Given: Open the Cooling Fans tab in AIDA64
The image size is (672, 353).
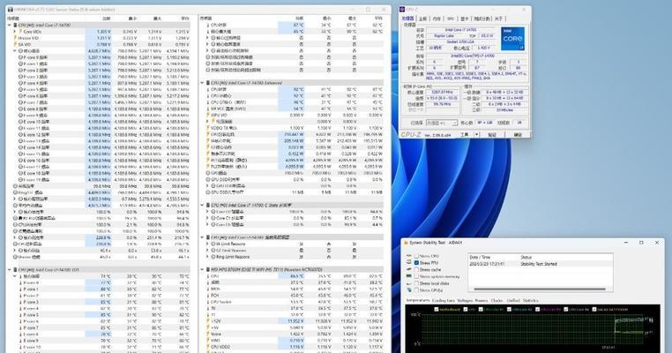Looking at the screenshot, I should (x=444, y=301).
